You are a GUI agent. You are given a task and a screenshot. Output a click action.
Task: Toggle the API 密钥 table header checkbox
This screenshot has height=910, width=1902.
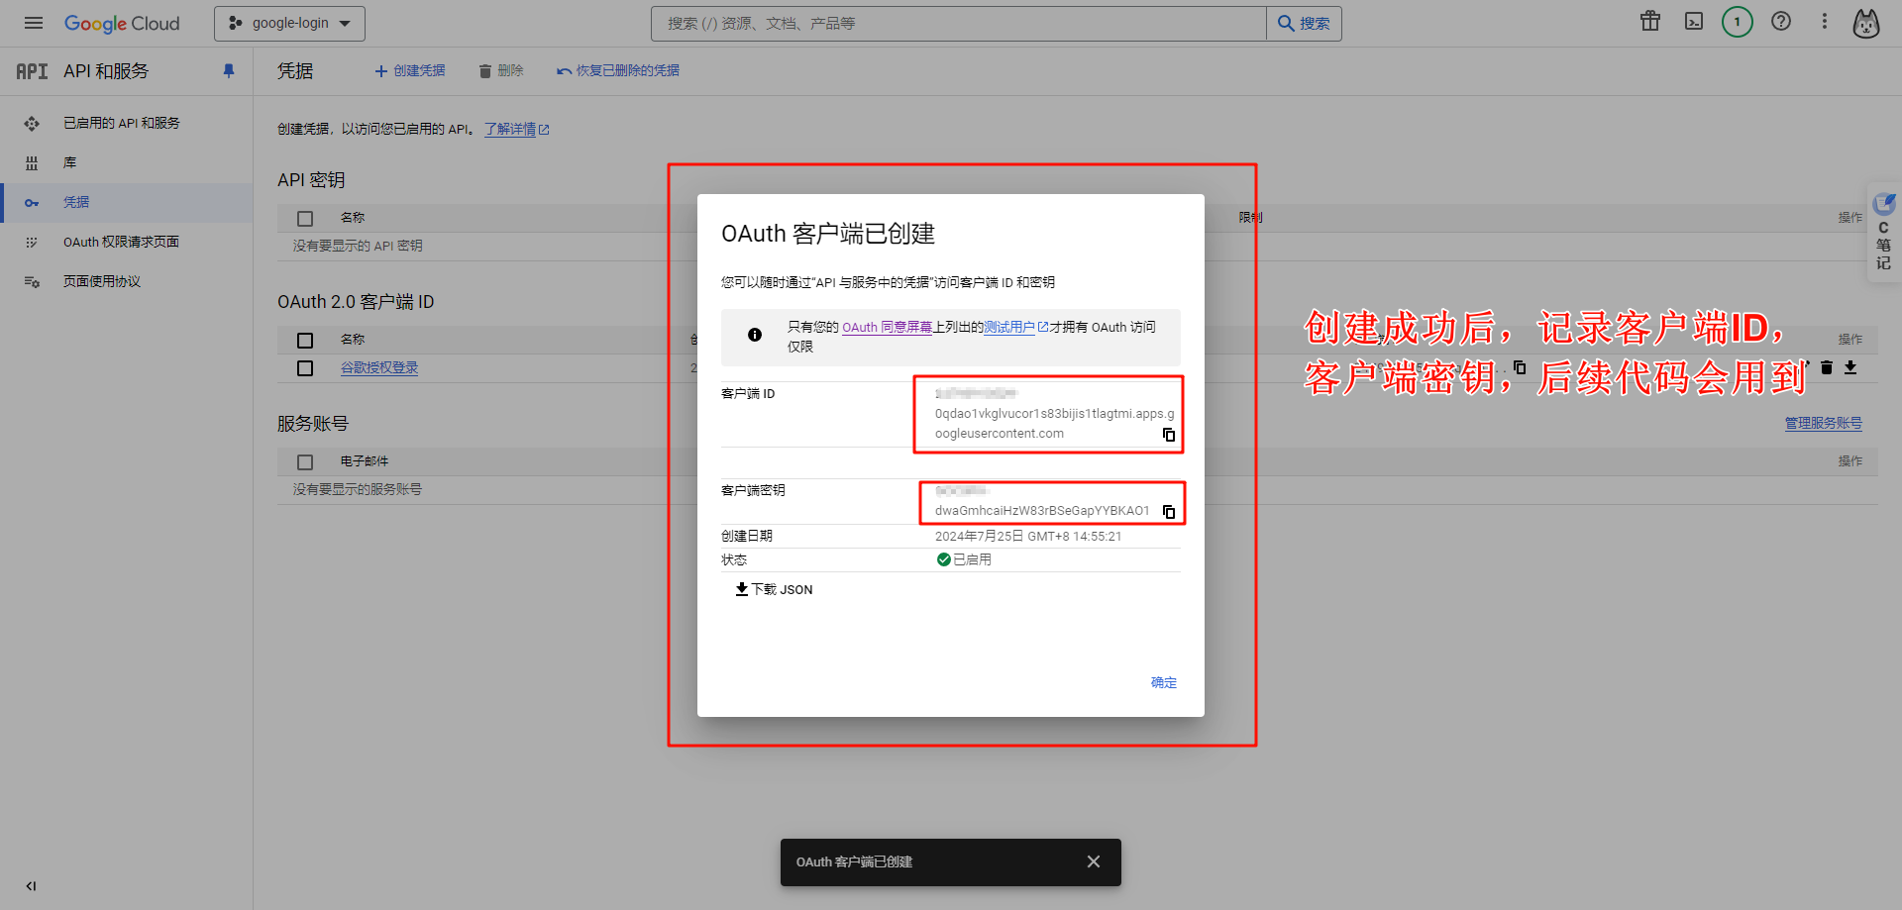click(305, 218)
